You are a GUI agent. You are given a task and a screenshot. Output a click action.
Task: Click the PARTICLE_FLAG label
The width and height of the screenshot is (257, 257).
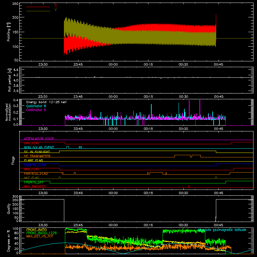click(36, 173)
